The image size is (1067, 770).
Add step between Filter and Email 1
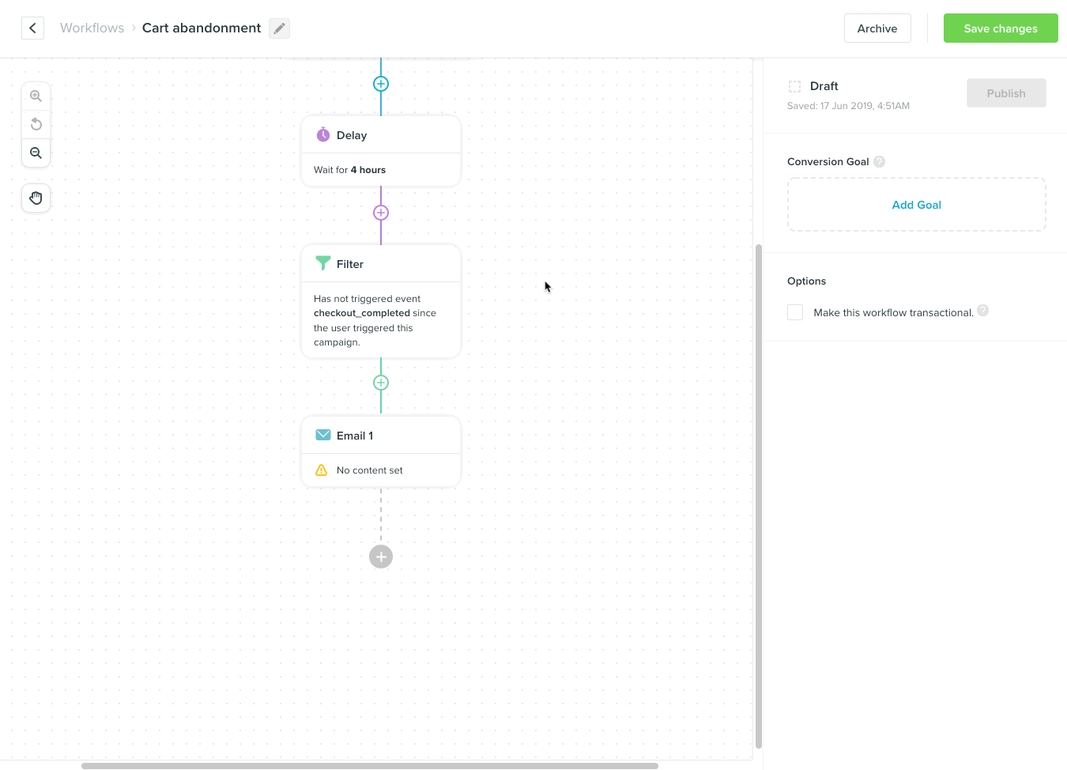pos(381,383)
